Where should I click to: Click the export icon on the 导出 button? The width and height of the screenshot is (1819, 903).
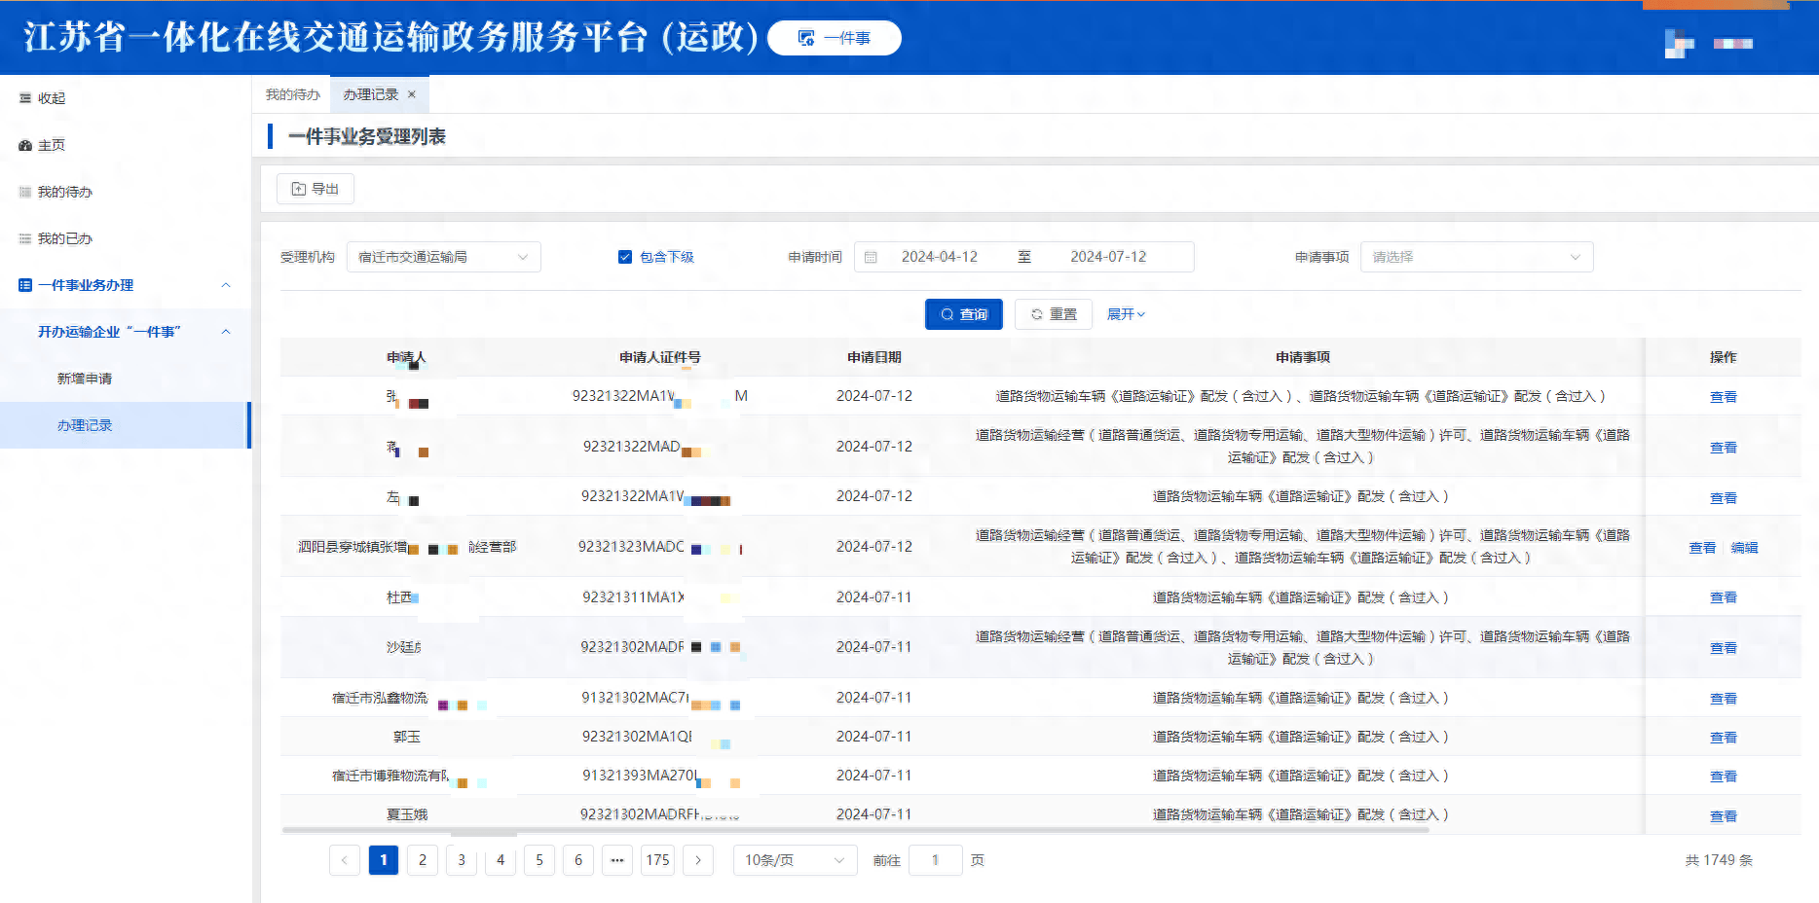[x=299, y=189]
